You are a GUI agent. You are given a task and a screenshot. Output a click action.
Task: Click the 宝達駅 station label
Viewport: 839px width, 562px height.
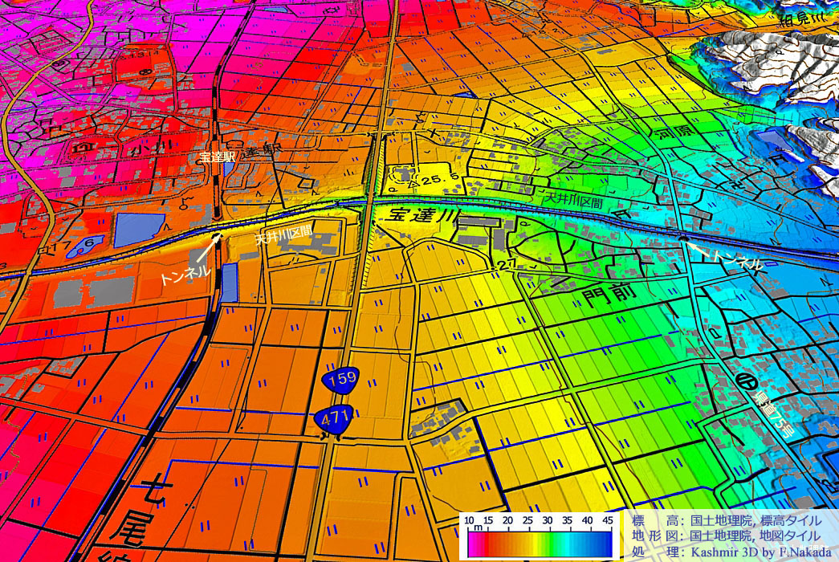[x=217, y=158]
